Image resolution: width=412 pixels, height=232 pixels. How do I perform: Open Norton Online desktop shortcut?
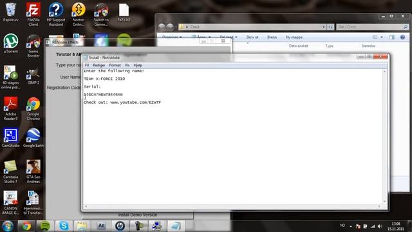[x=79, y=14]
